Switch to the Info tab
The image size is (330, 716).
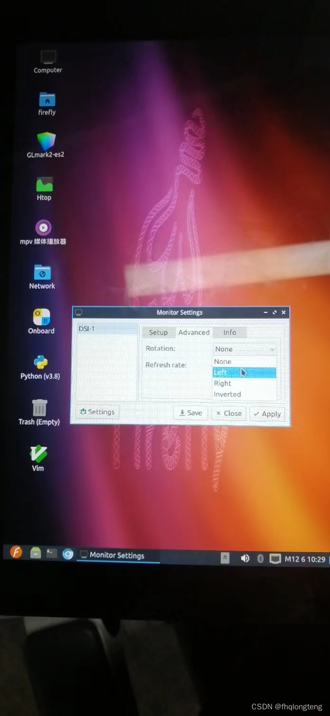point(230,333)
